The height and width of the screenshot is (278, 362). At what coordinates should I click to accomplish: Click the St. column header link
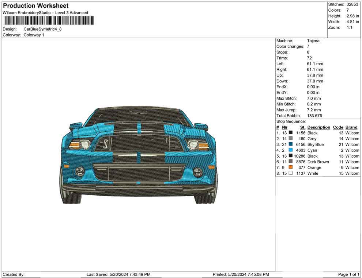click(x=302, y=127)
